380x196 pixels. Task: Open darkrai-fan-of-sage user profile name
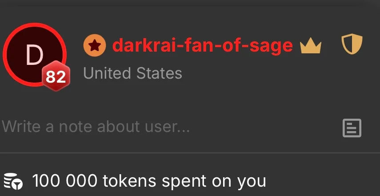click(x=203, y=45)
